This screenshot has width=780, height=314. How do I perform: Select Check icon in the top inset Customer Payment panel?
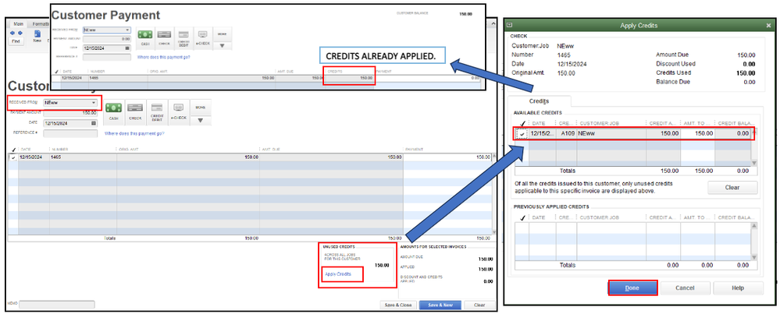[164, 37]
